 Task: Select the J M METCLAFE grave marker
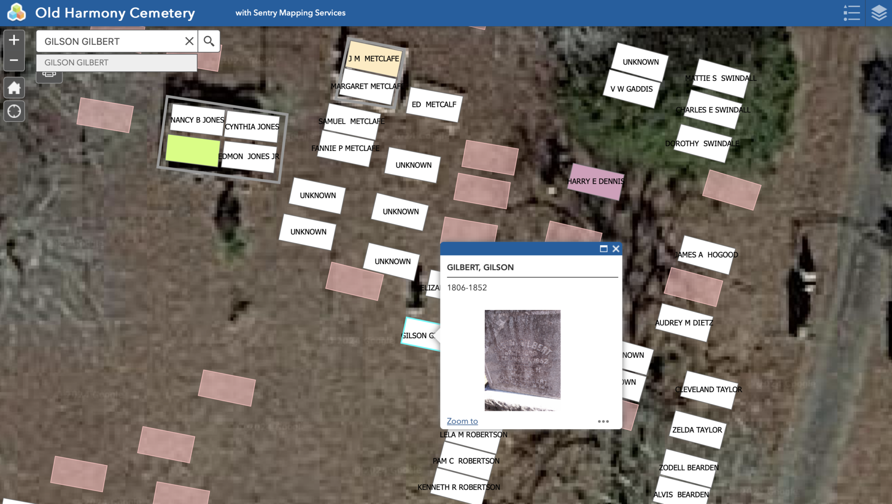[x=374, y=58]
